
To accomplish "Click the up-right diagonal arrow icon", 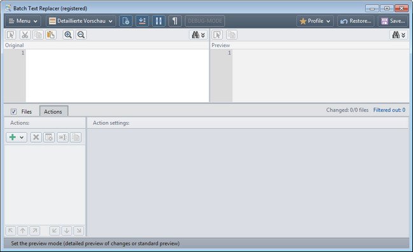I will click(35, 230).
